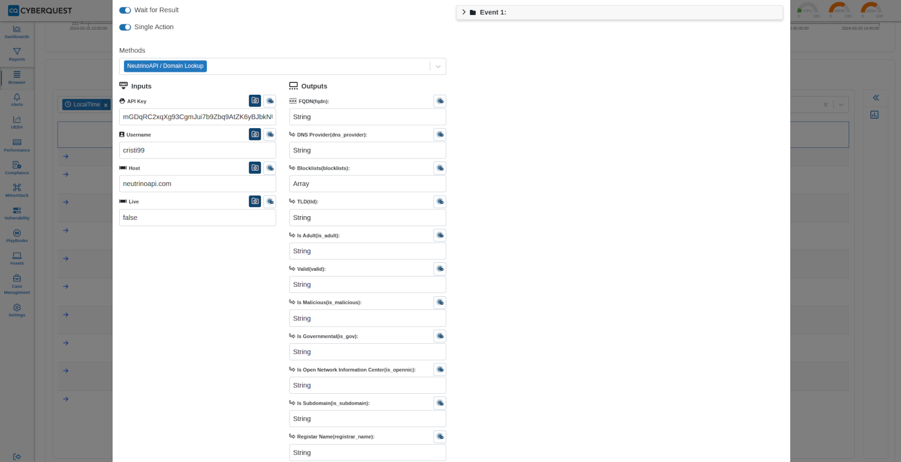Click the chart icon in right panel
The width and height of the screenshot is (901, 462).
click(874, 114)
